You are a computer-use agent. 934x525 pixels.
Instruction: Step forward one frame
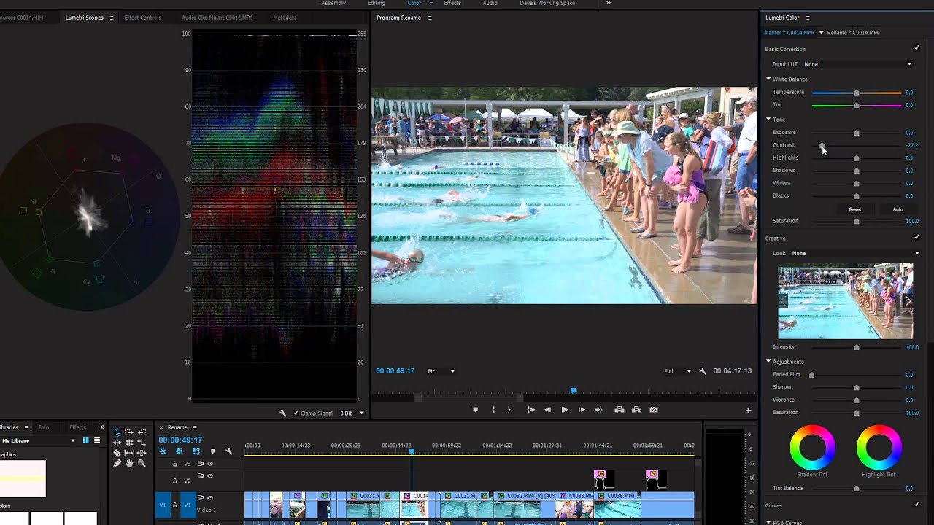click(582, 410)
